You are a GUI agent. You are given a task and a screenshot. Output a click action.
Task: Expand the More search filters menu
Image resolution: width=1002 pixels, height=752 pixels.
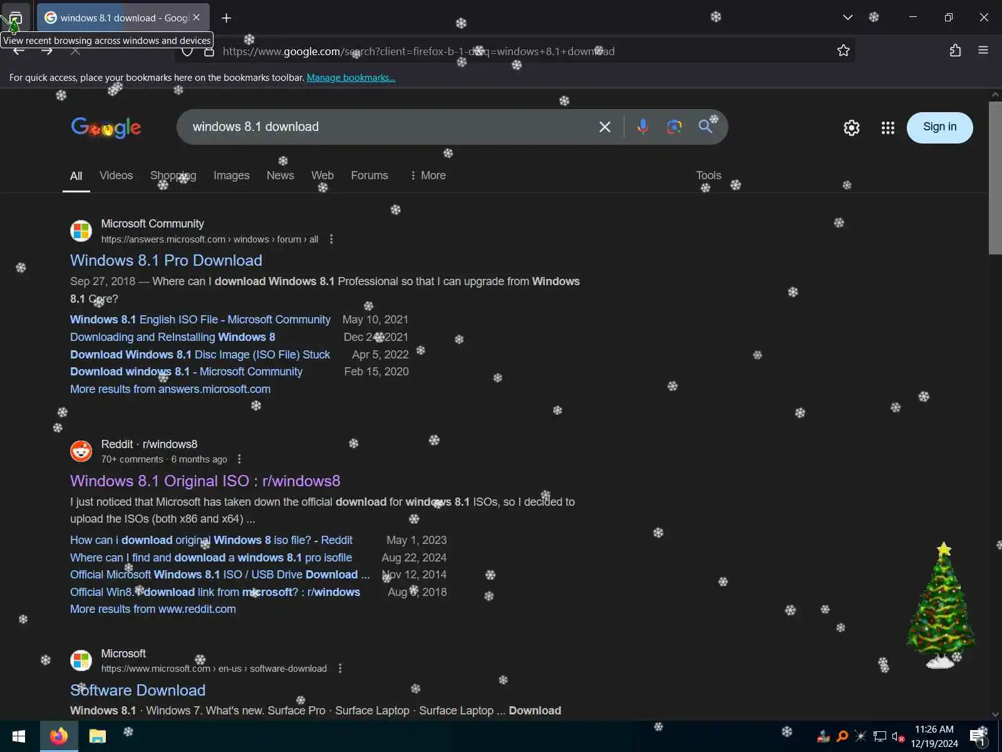(x=428, y=175)
